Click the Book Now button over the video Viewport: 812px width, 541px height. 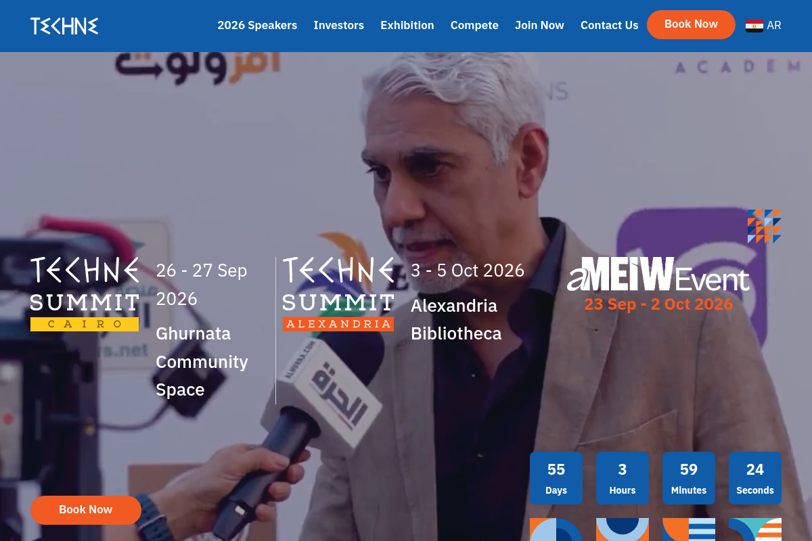[x=86, y=510]
